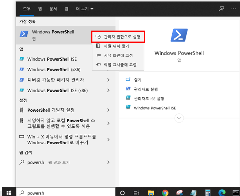This screenshot has width=240, height=196.
Task: Click the Cortana circle on taskbar
Action: point(122,193)
